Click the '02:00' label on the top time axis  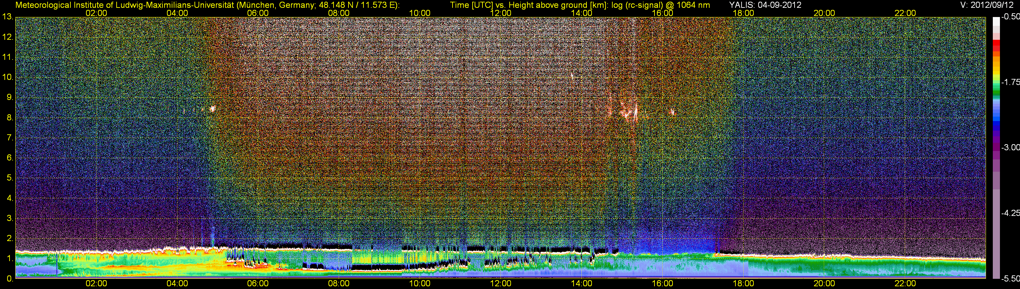click(96, 13)
